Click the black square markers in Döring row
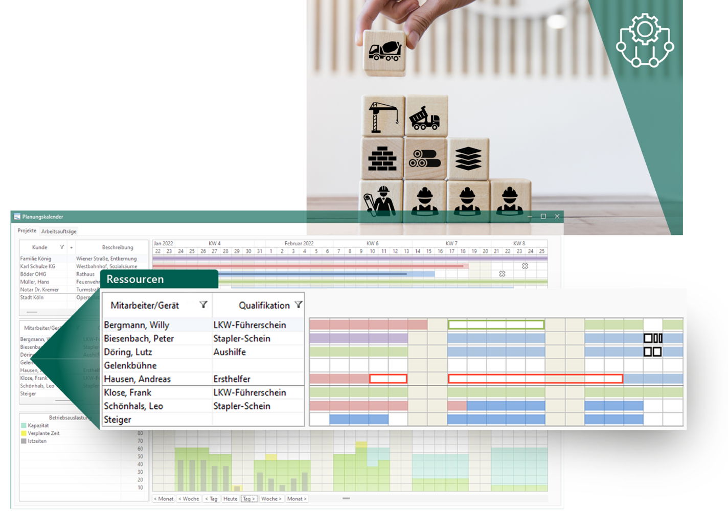728x511 pixels. 653,352
